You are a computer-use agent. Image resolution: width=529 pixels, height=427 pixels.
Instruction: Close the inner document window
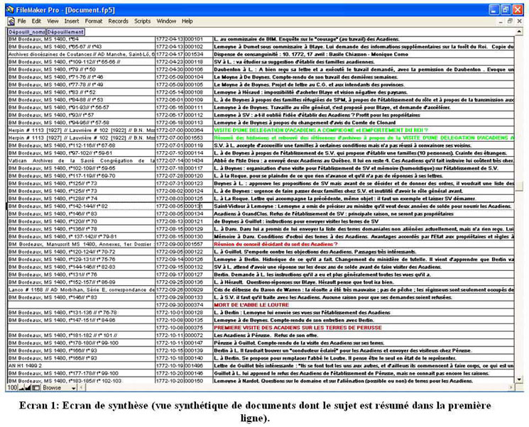(x=519, y=21)
